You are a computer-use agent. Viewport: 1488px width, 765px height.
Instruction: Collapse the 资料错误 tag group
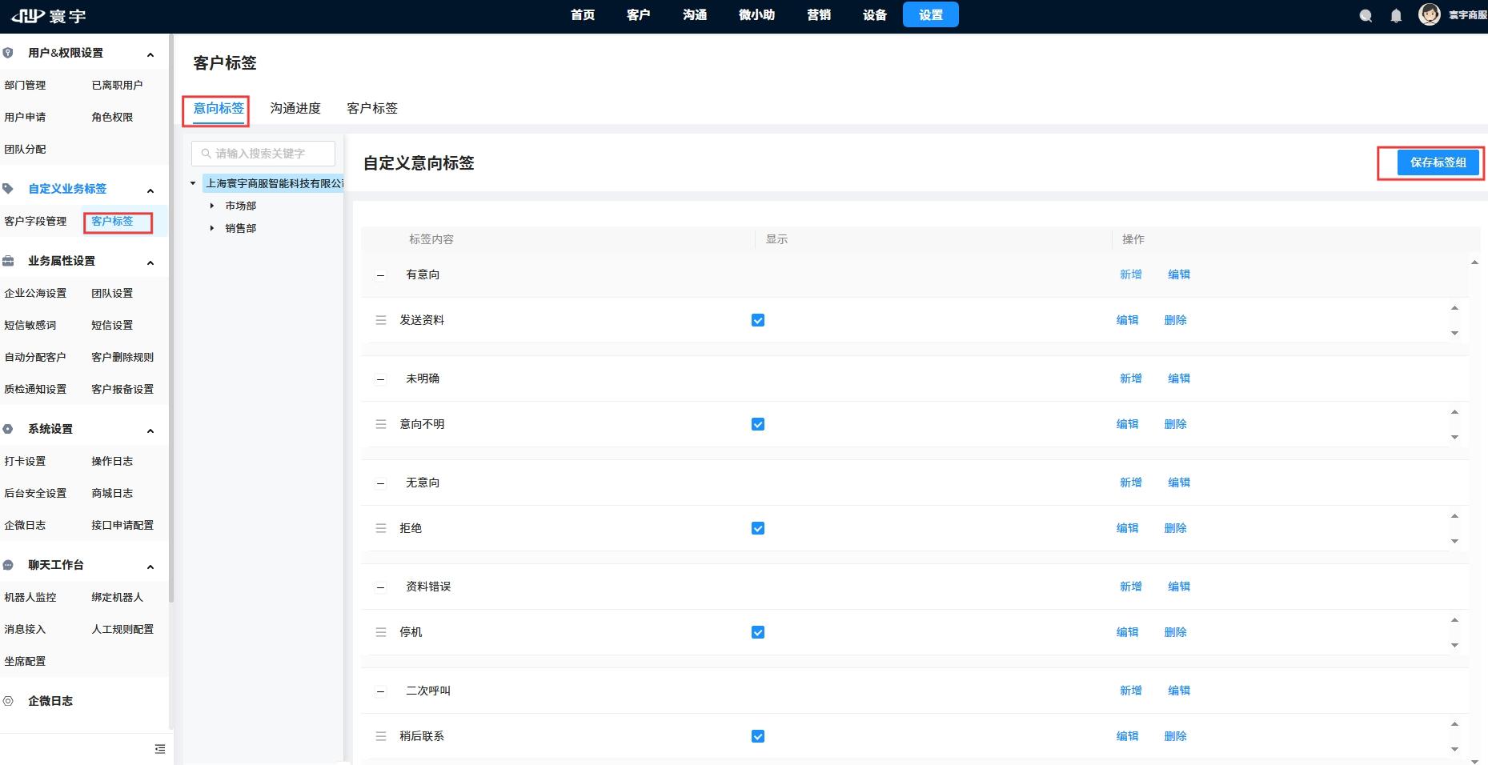[381, 587]
